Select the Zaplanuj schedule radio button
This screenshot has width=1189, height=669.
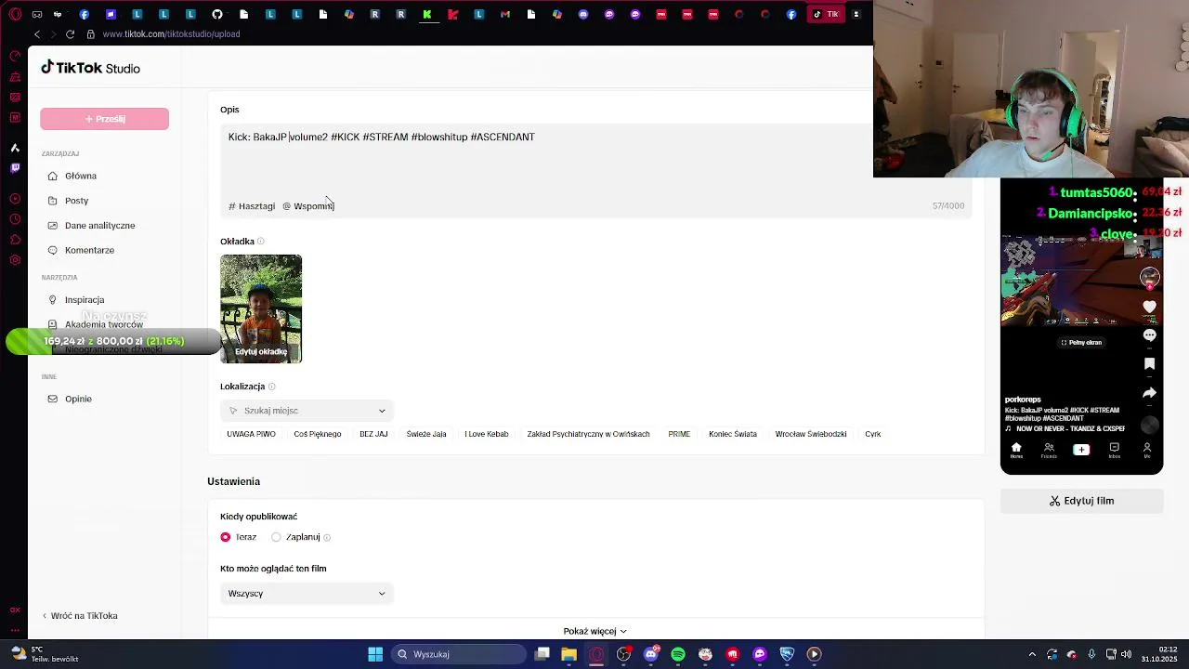(x=276, y=537)
